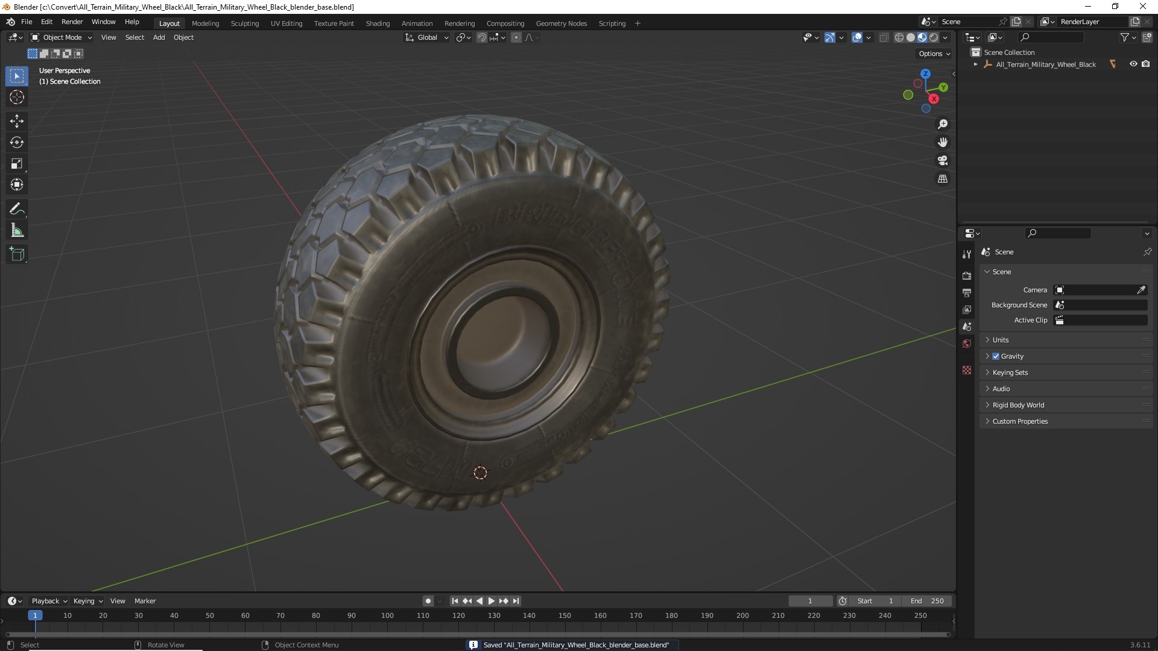The height and width of the screenshot is (651, 1158).
Task: Open the Scene properties tab
Action: (967, 326)
